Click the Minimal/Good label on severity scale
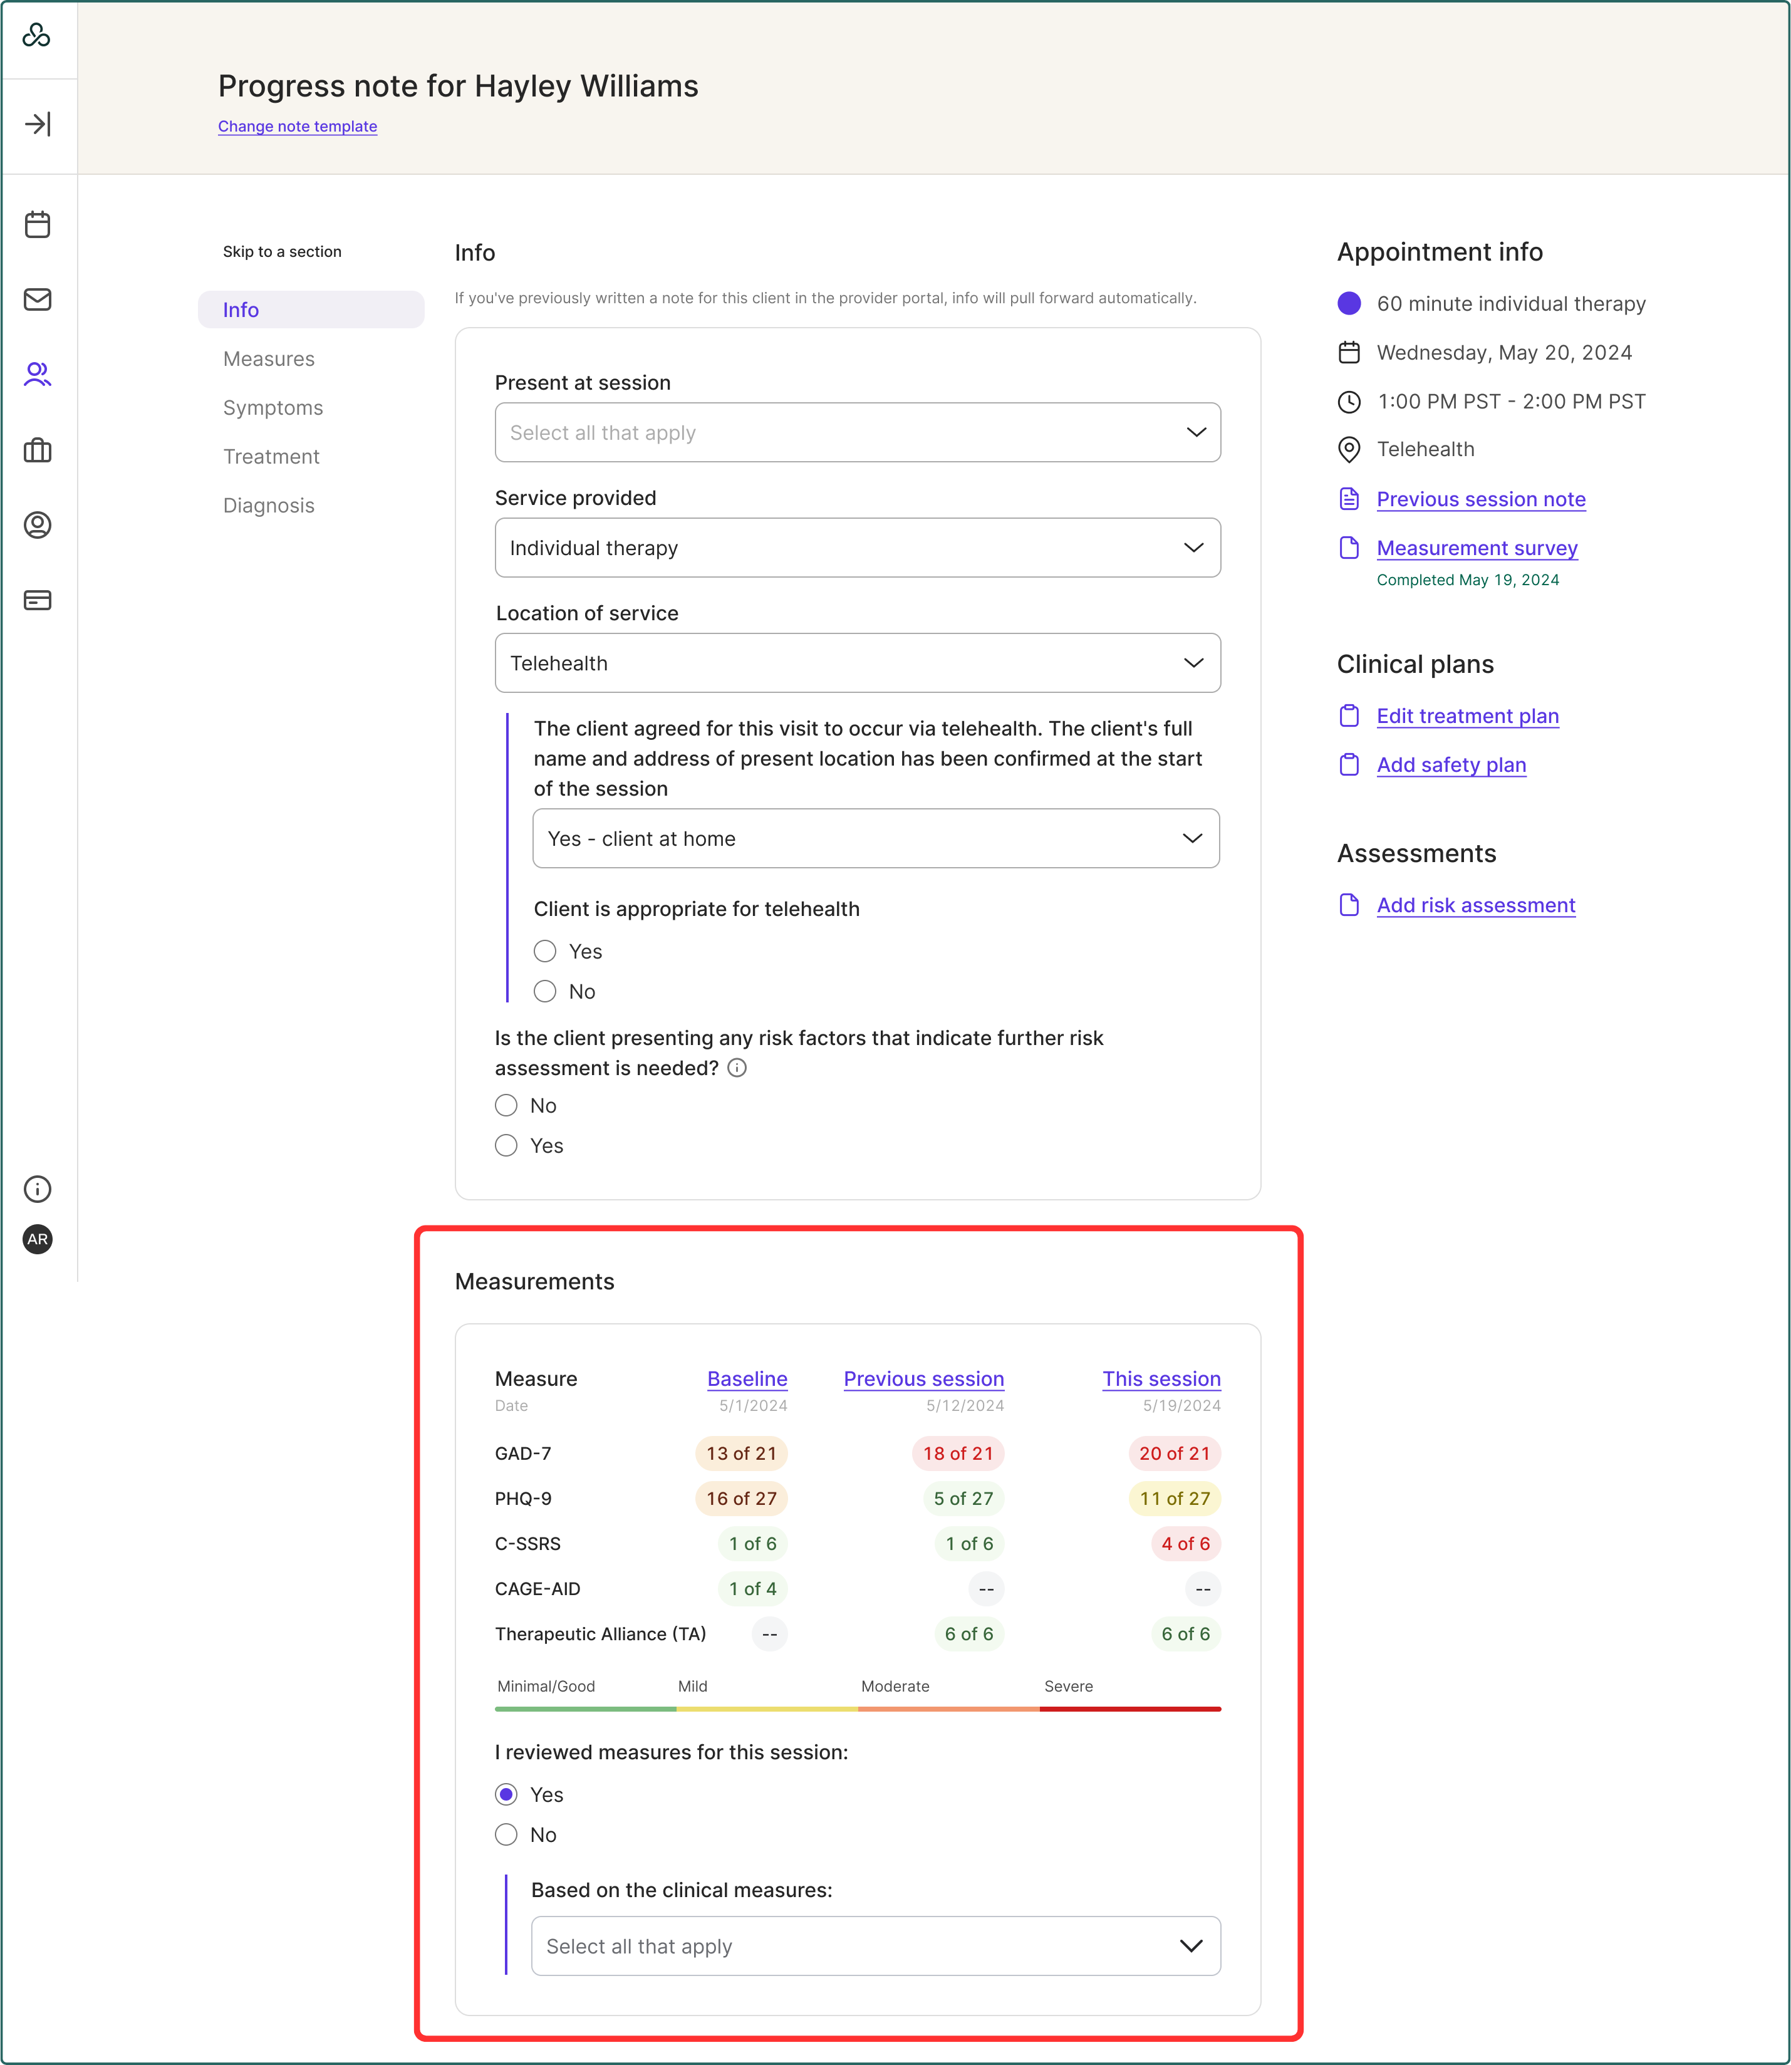Image resolution: width=1791 pixels, height=2065 pixels. [x=547, y=1686]
